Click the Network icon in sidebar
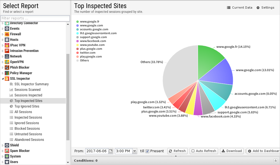The width and height of the screenshot is (280, 165). (x=7, y=56)
